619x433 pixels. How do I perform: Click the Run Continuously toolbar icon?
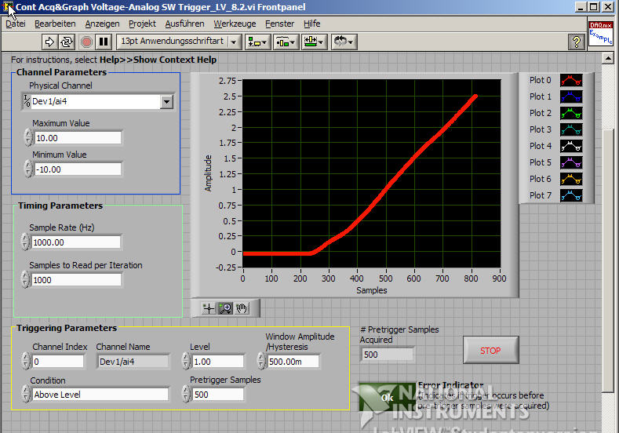[67, 42]
